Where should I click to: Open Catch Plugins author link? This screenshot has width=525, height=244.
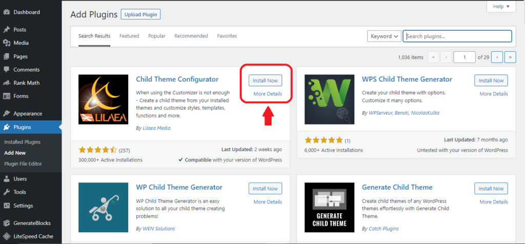coord(383,229)
